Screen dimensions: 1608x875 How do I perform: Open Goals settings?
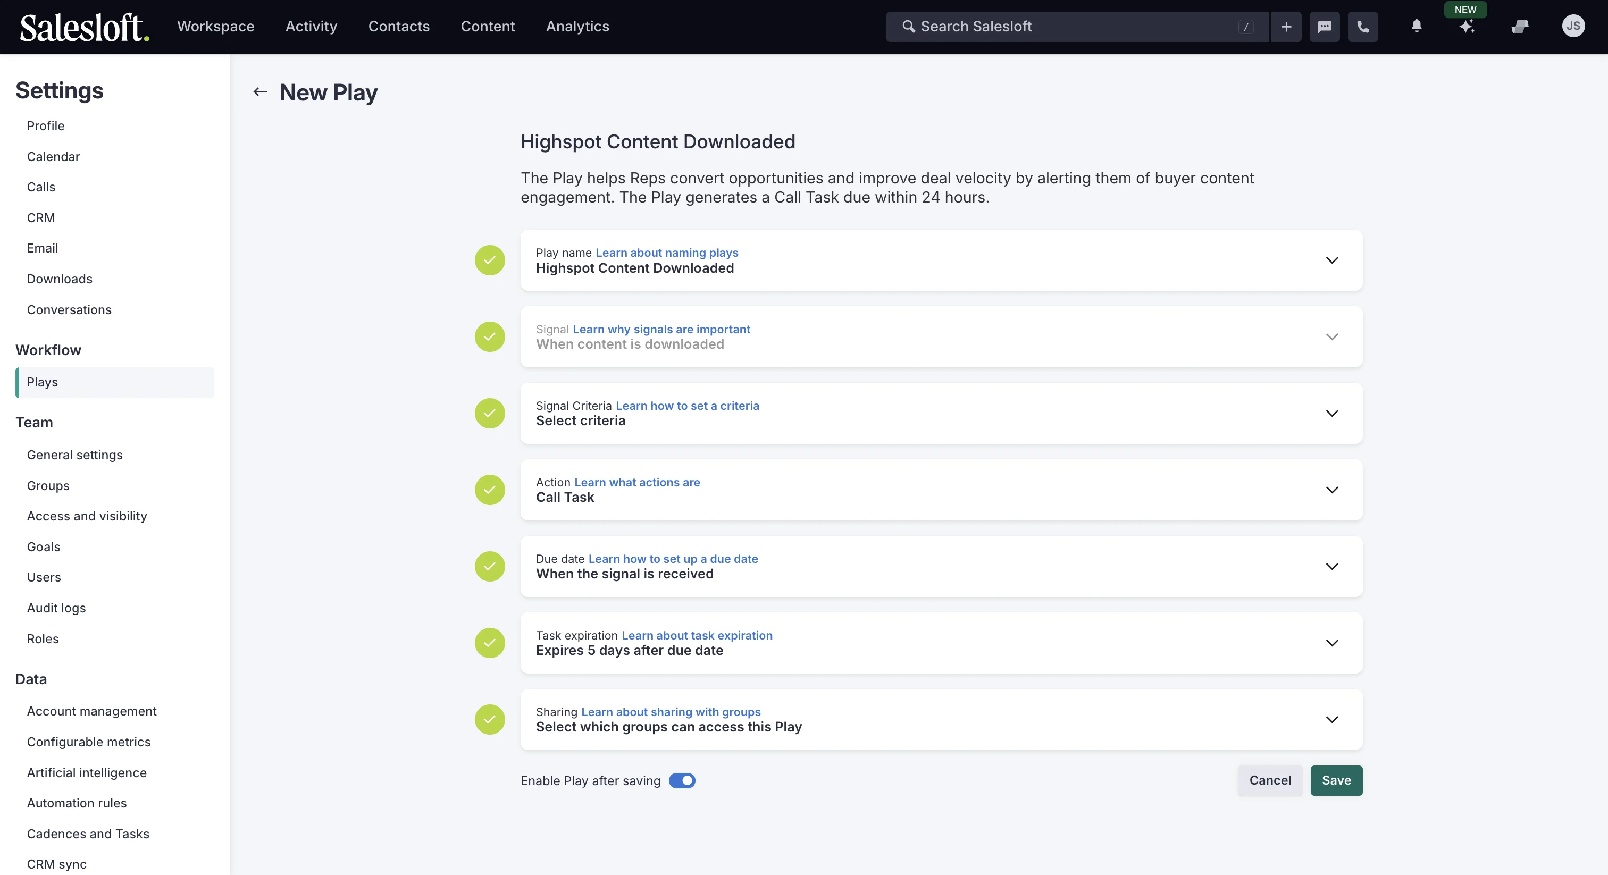(44, 548)
